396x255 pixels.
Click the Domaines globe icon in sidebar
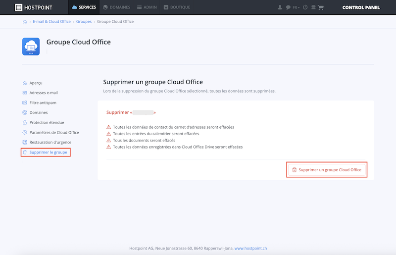pyautogui.click(x=25, y=112)
